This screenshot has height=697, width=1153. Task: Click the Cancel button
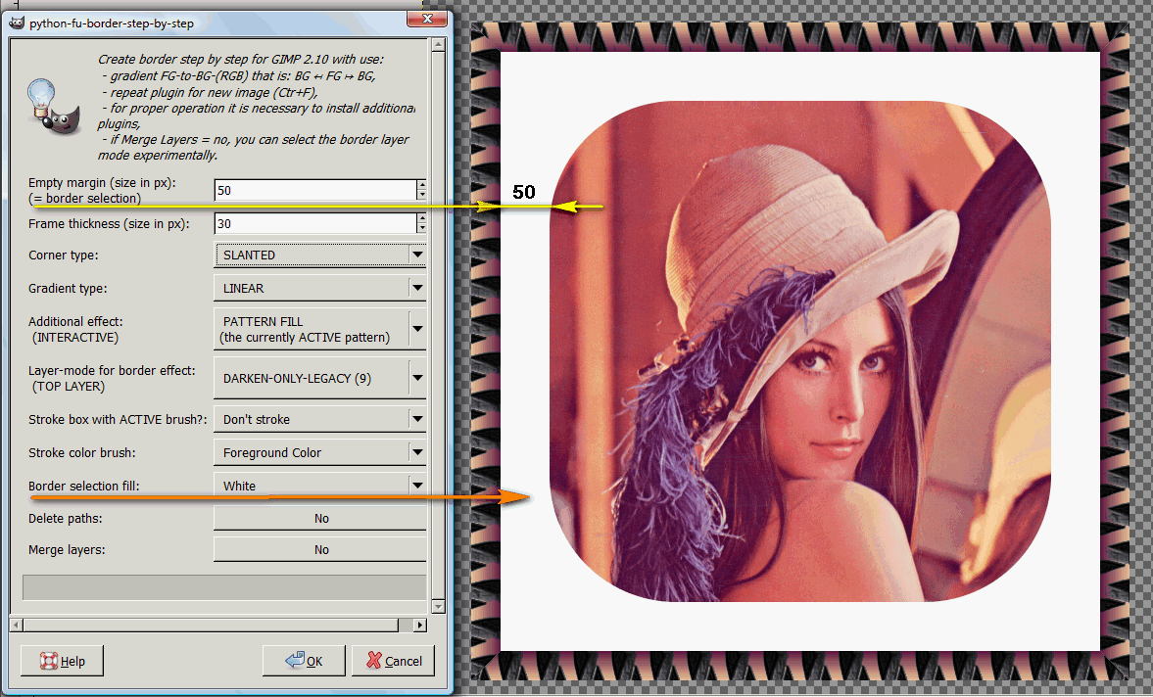[x=394, y=661]
